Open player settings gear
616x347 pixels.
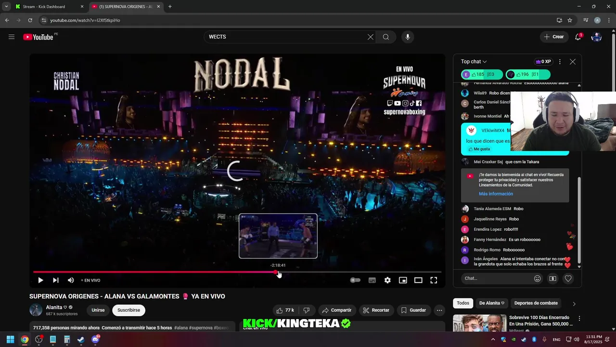(387, 280)
